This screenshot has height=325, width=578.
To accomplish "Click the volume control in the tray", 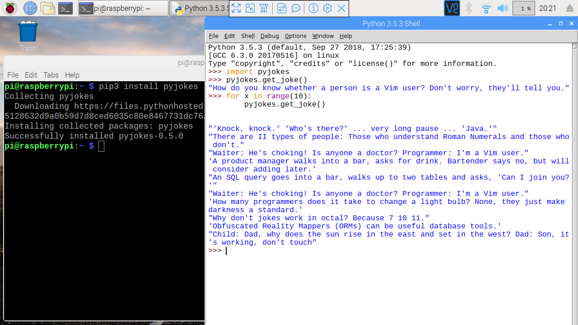I will coord(502,8).
